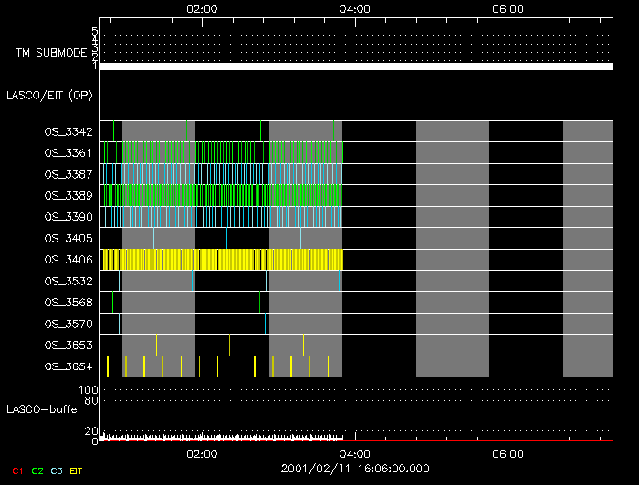This screenshot has height=485, width=639.
Task: Click the 04:00 label on top axis
Action: (x=354, y=10)
